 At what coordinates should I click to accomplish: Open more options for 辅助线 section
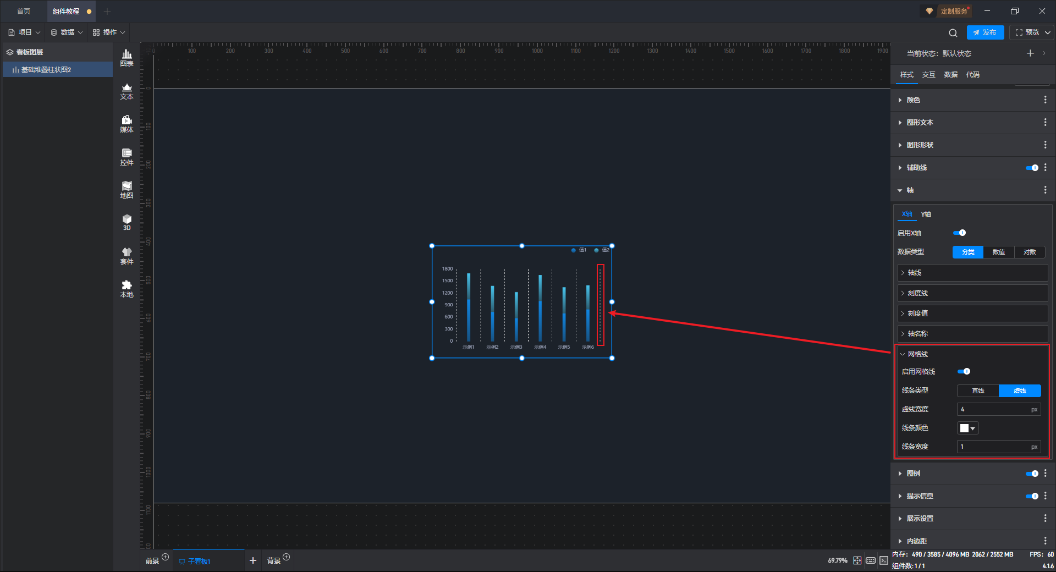click(1045, 168)
